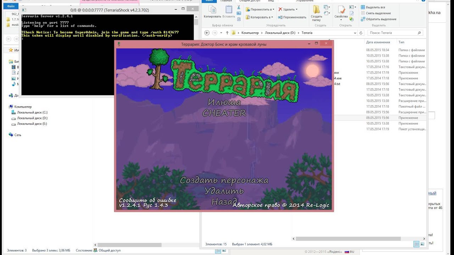This screenshot has height=255, width=454.
Task: Click Удалить in Terraria game menu
Action: (224, 191)
